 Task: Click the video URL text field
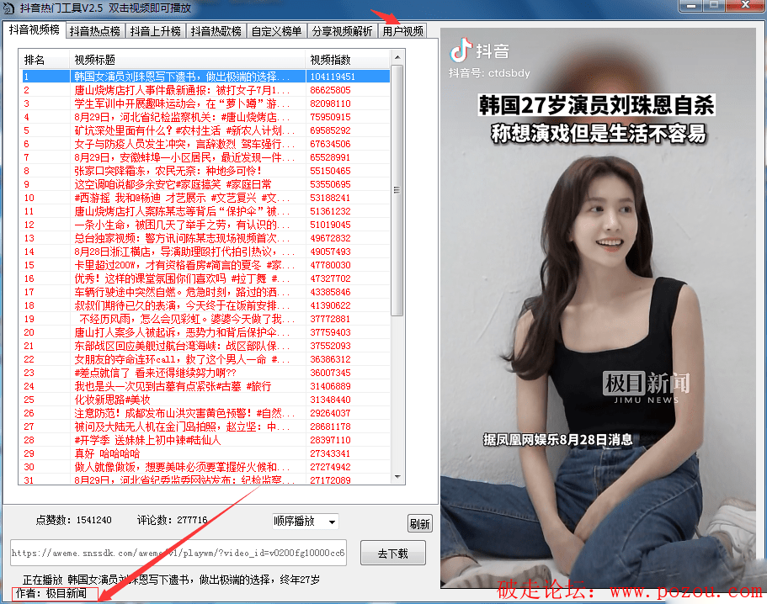(178, 554)
